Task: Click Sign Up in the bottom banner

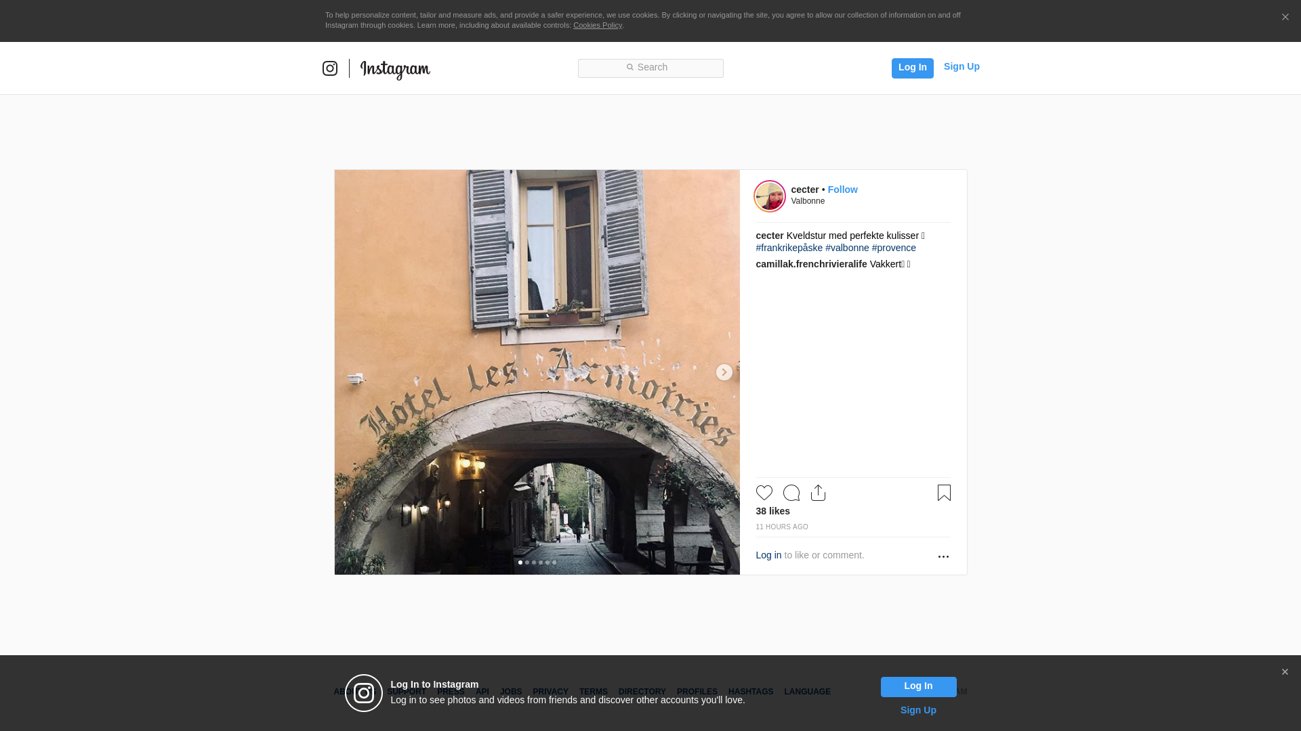Action: pos(918,710)
